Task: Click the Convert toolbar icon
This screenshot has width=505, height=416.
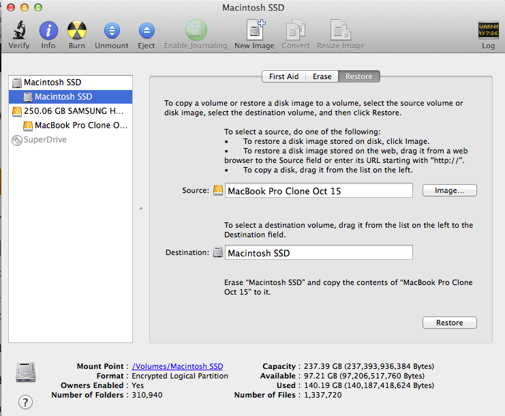Action: 295,29
